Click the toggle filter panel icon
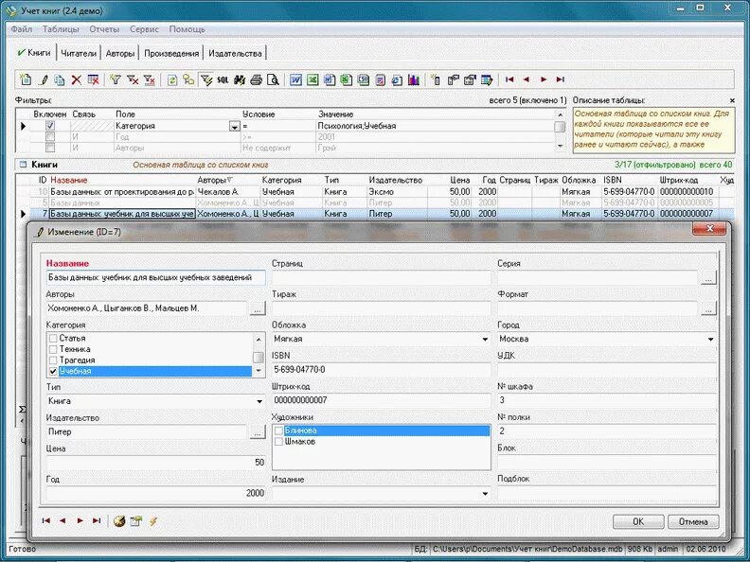The width and height of the screenshot is (750, 562). click(205, 79)
